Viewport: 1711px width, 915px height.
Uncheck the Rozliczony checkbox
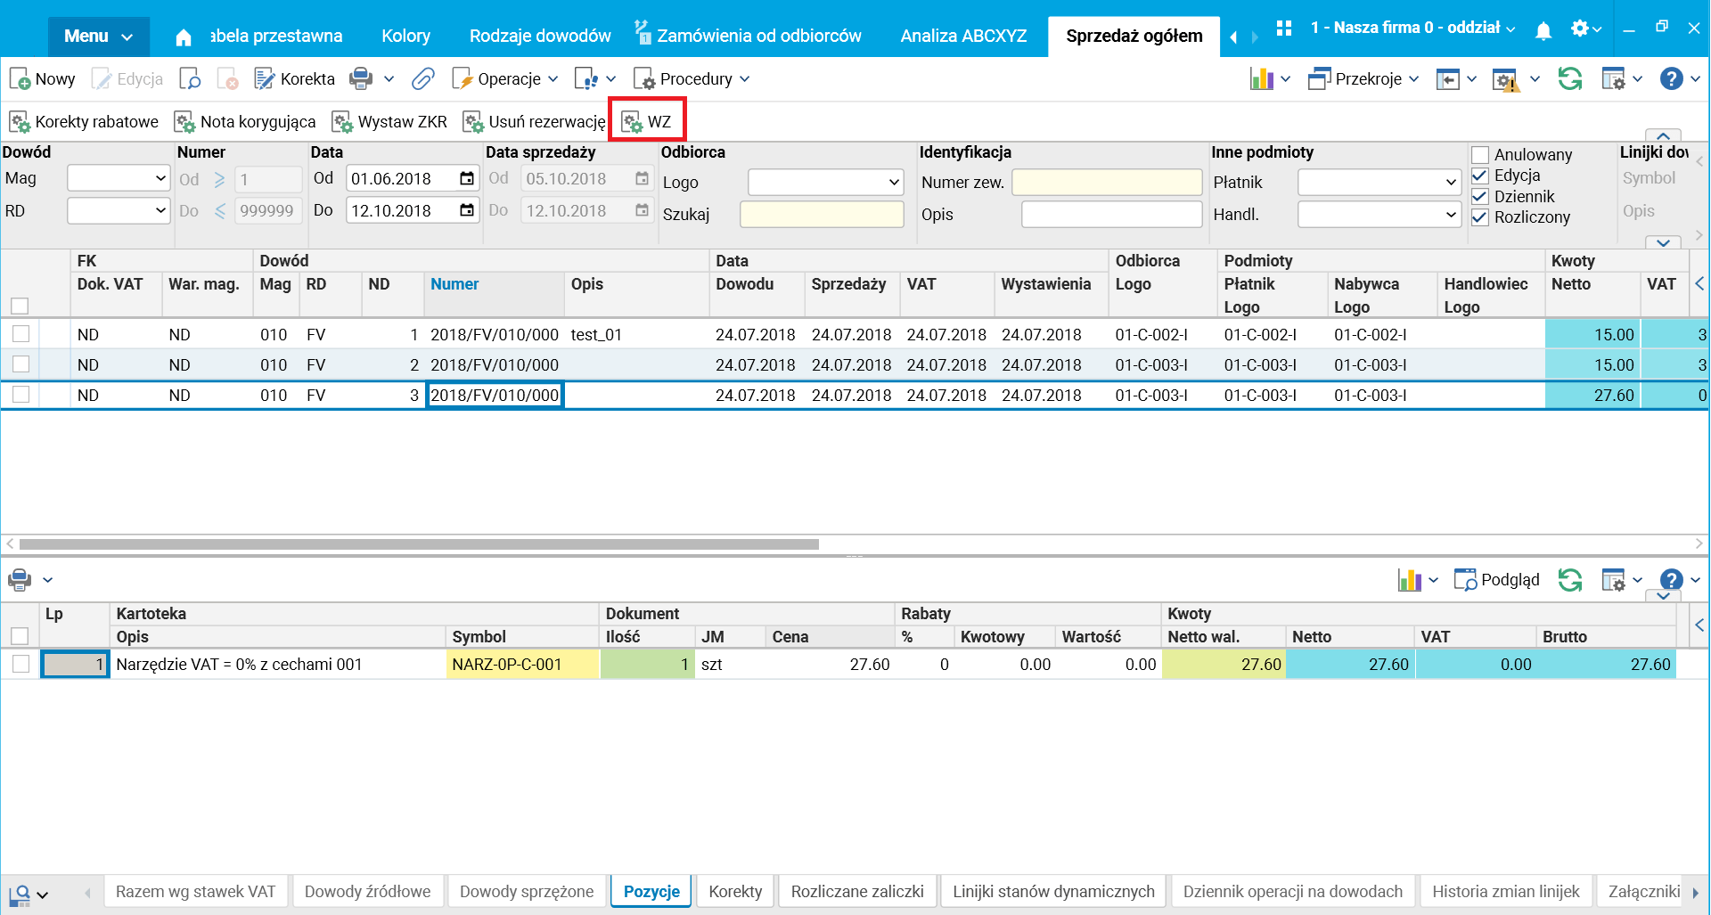click(x=1480, y=217)
